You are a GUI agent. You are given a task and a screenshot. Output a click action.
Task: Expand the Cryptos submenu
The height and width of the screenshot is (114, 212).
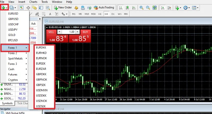click(x=15, y=80)
